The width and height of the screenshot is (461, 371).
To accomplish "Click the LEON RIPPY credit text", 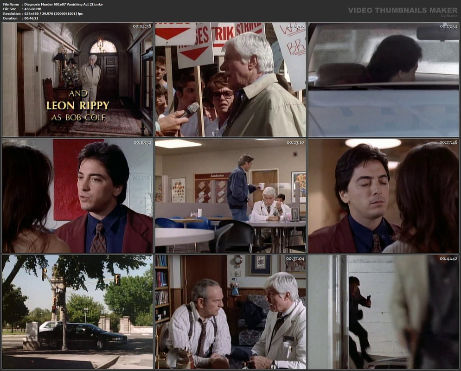I will (78, 105).
